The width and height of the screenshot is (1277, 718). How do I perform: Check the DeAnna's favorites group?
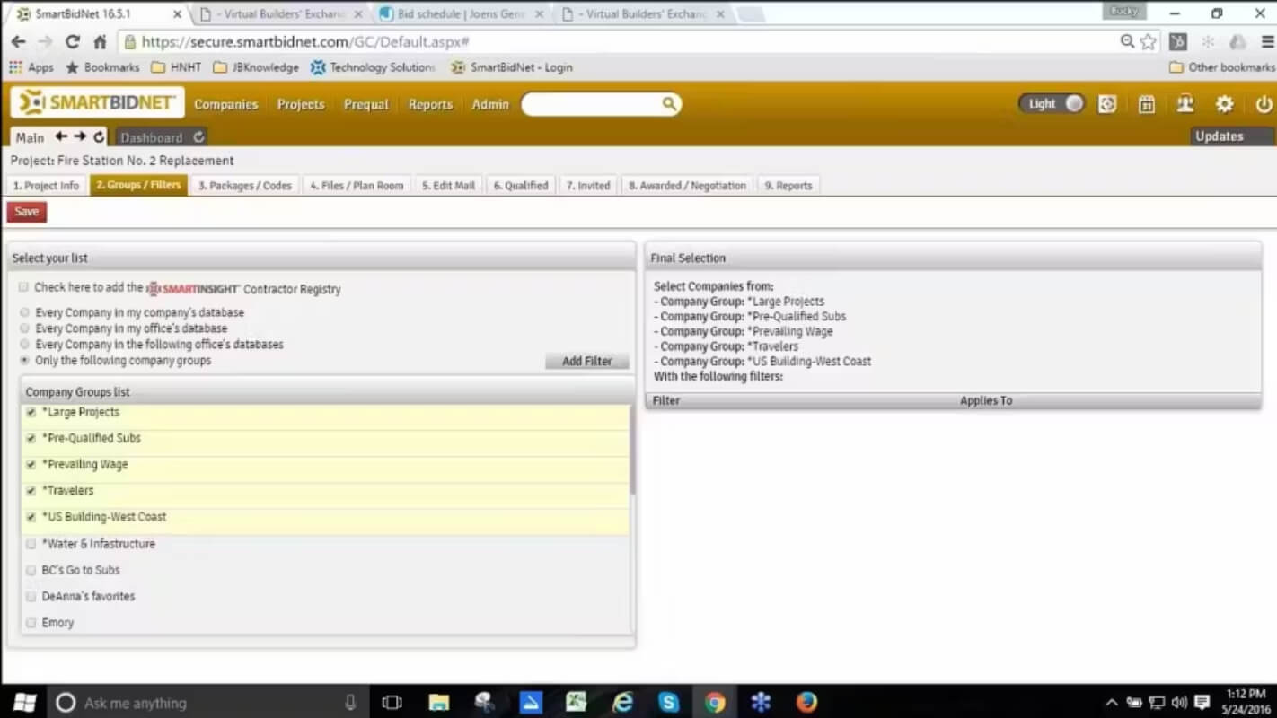pyautogui.click(x=31, y=596)
